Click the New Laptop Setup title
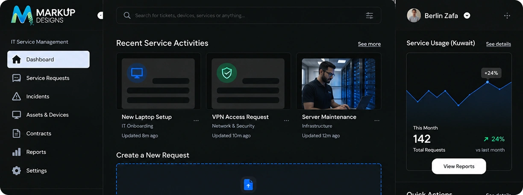This screenshot has width=523, height=195. 147,117
